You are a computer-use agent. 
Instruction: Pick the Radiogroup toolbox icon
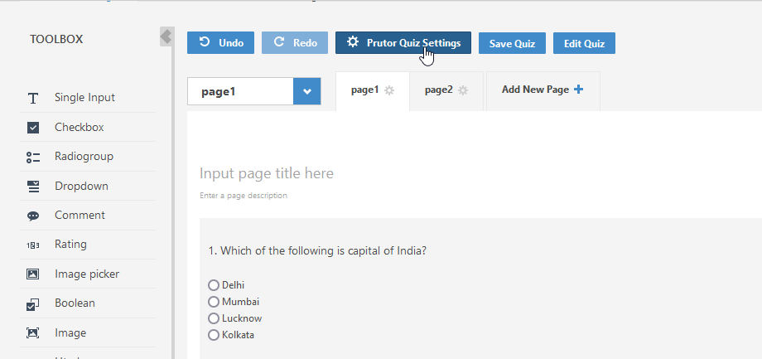tap(33, 157)
